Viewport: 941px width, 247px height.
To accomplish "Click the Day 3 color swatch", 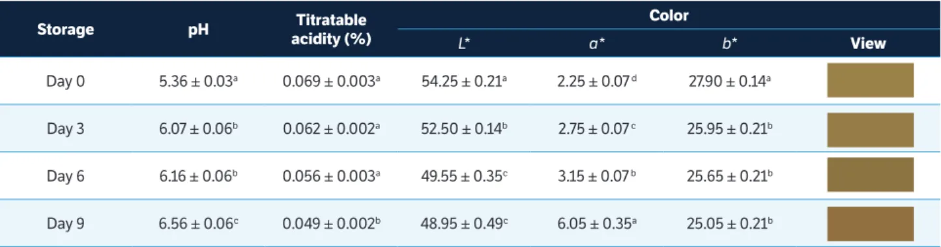I will [x=870, y=128].
